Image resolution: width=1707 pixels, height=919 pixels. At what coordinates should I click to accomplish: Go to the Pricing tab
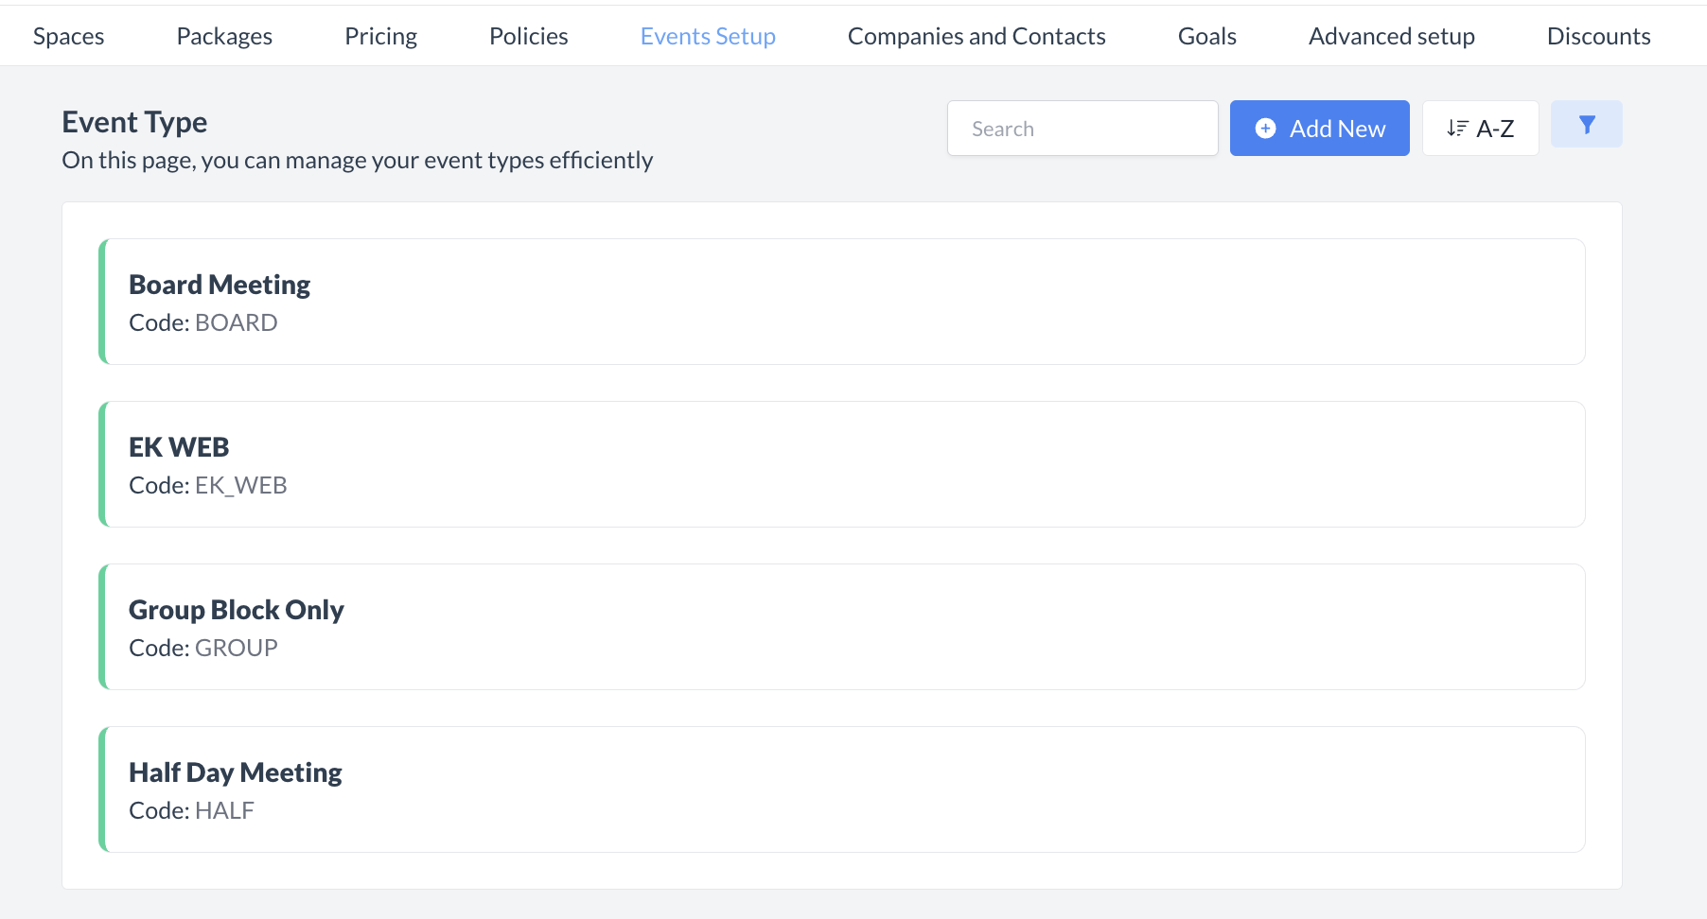coord(381,35)
